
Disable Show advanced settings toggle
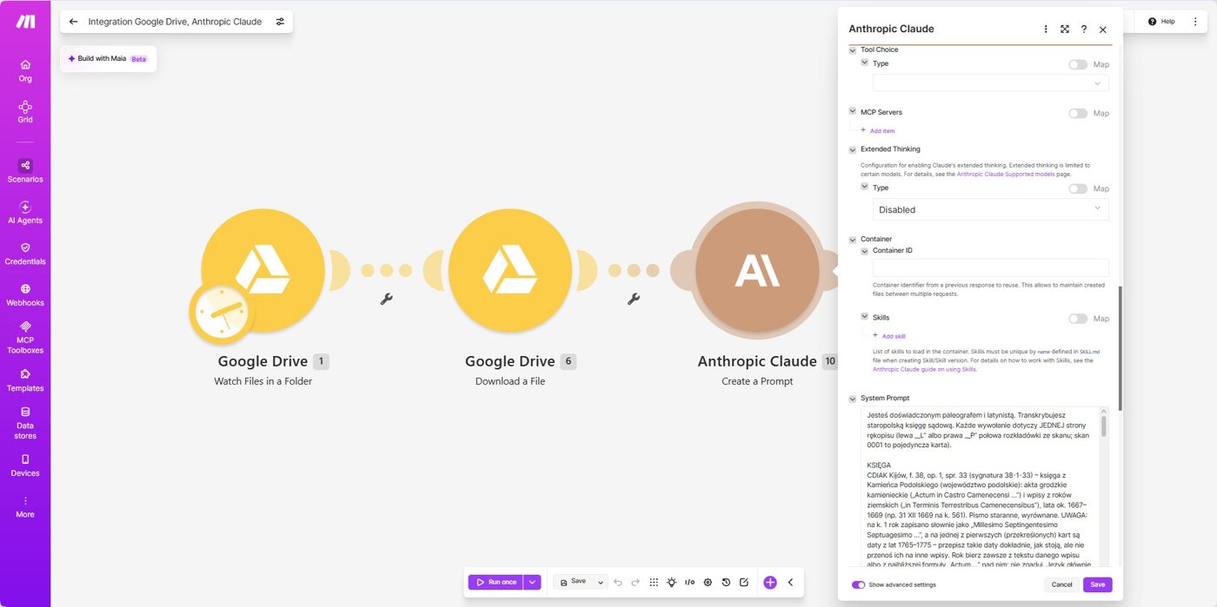(x=858, y=584)
